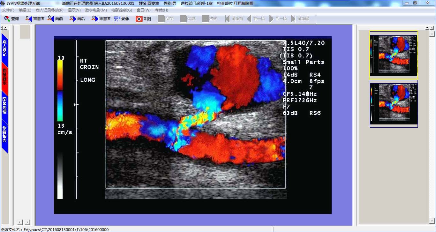Open the 电影控制(G) menu
This screenshot has height=232, width=436.
click(x=122, y=10)
